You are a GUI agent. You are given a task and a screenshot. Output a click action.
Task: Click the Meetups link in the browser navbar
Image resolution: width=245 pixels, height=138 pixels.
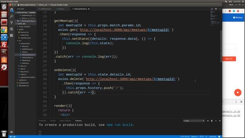tap(238, 18)
